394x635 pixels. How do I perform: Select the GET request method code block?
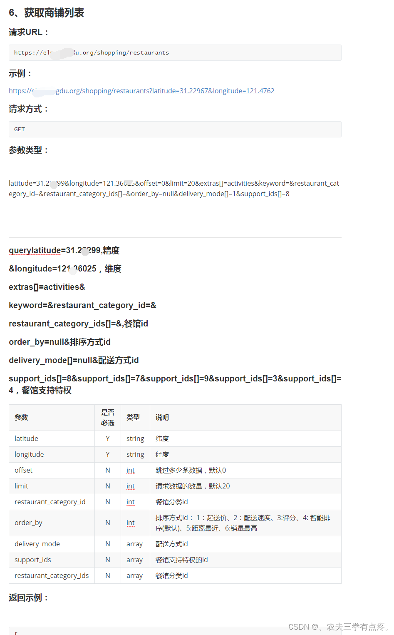point(175,129)
